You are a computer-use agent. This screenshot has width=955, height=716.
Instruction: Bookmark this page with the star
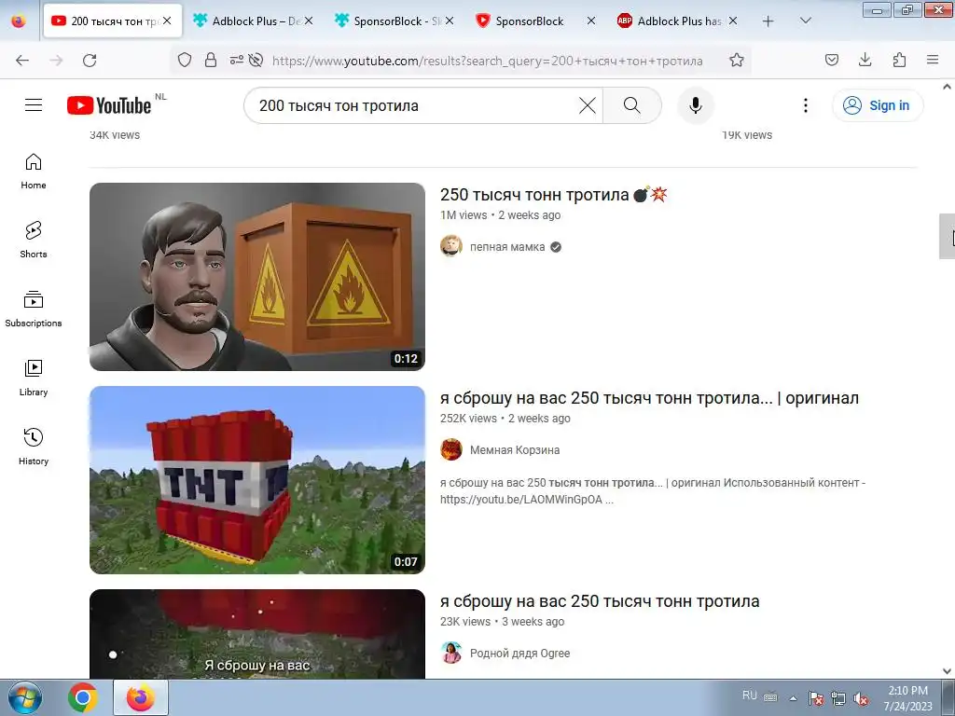pyautogui.click(x=737, y=61)
